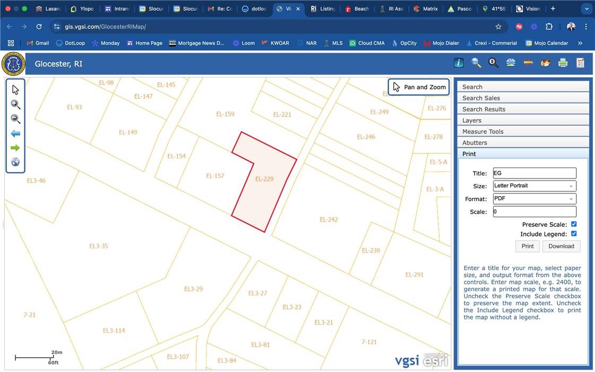Screen dimensions: 595x372
Task: Go to next extent with green arrow
Action: 15,148
